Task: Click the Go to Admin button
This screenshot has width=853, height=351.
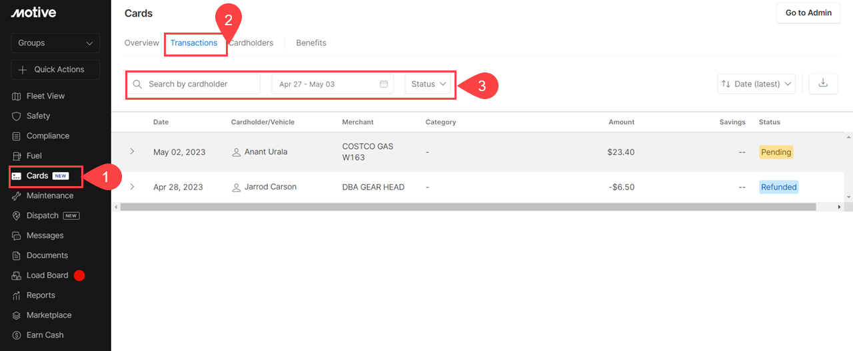Action: click(808, 13)
